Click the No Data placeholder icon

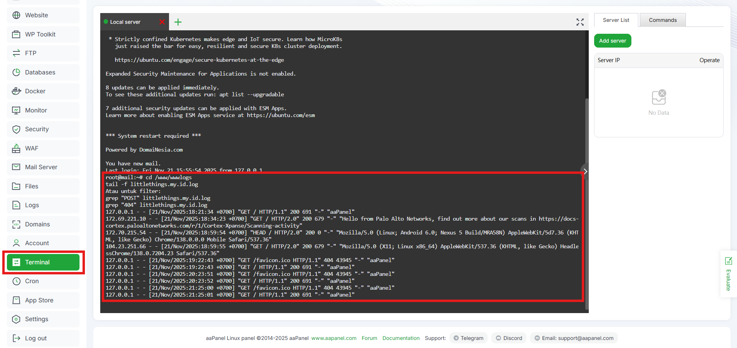click(x=659, y=97)
